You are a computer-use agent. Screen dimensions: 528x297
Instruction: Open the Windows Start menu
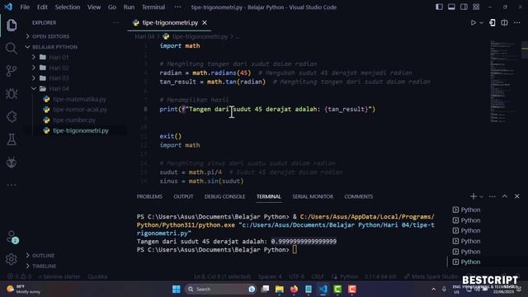tap(176, 289)
